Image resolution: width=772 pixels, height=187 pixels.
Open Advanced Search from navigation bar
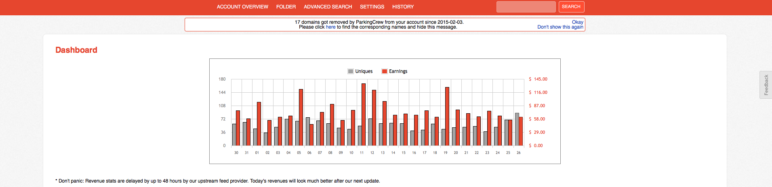point(328,7)
